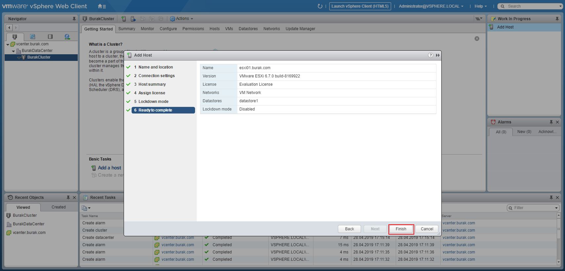Viewport: 565px width, 271px height.
Task: Switch to Acknowledged alarms tab
Action: pos(547,132)
